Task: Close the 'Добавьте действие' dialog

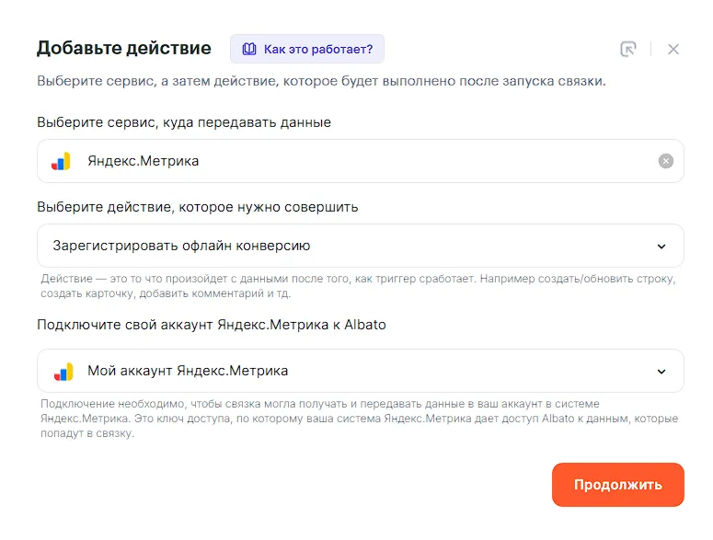Action: (x=673, y=50)
